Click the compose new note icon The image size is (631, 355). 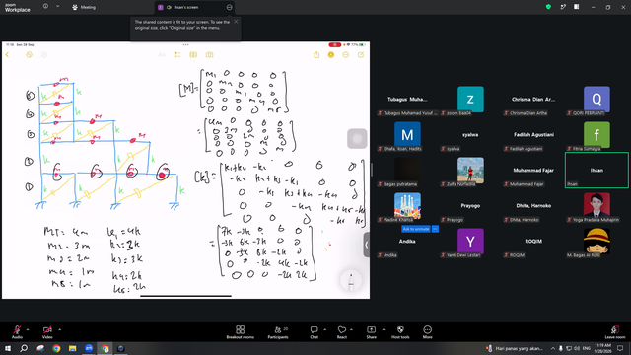tap(361, 55)
